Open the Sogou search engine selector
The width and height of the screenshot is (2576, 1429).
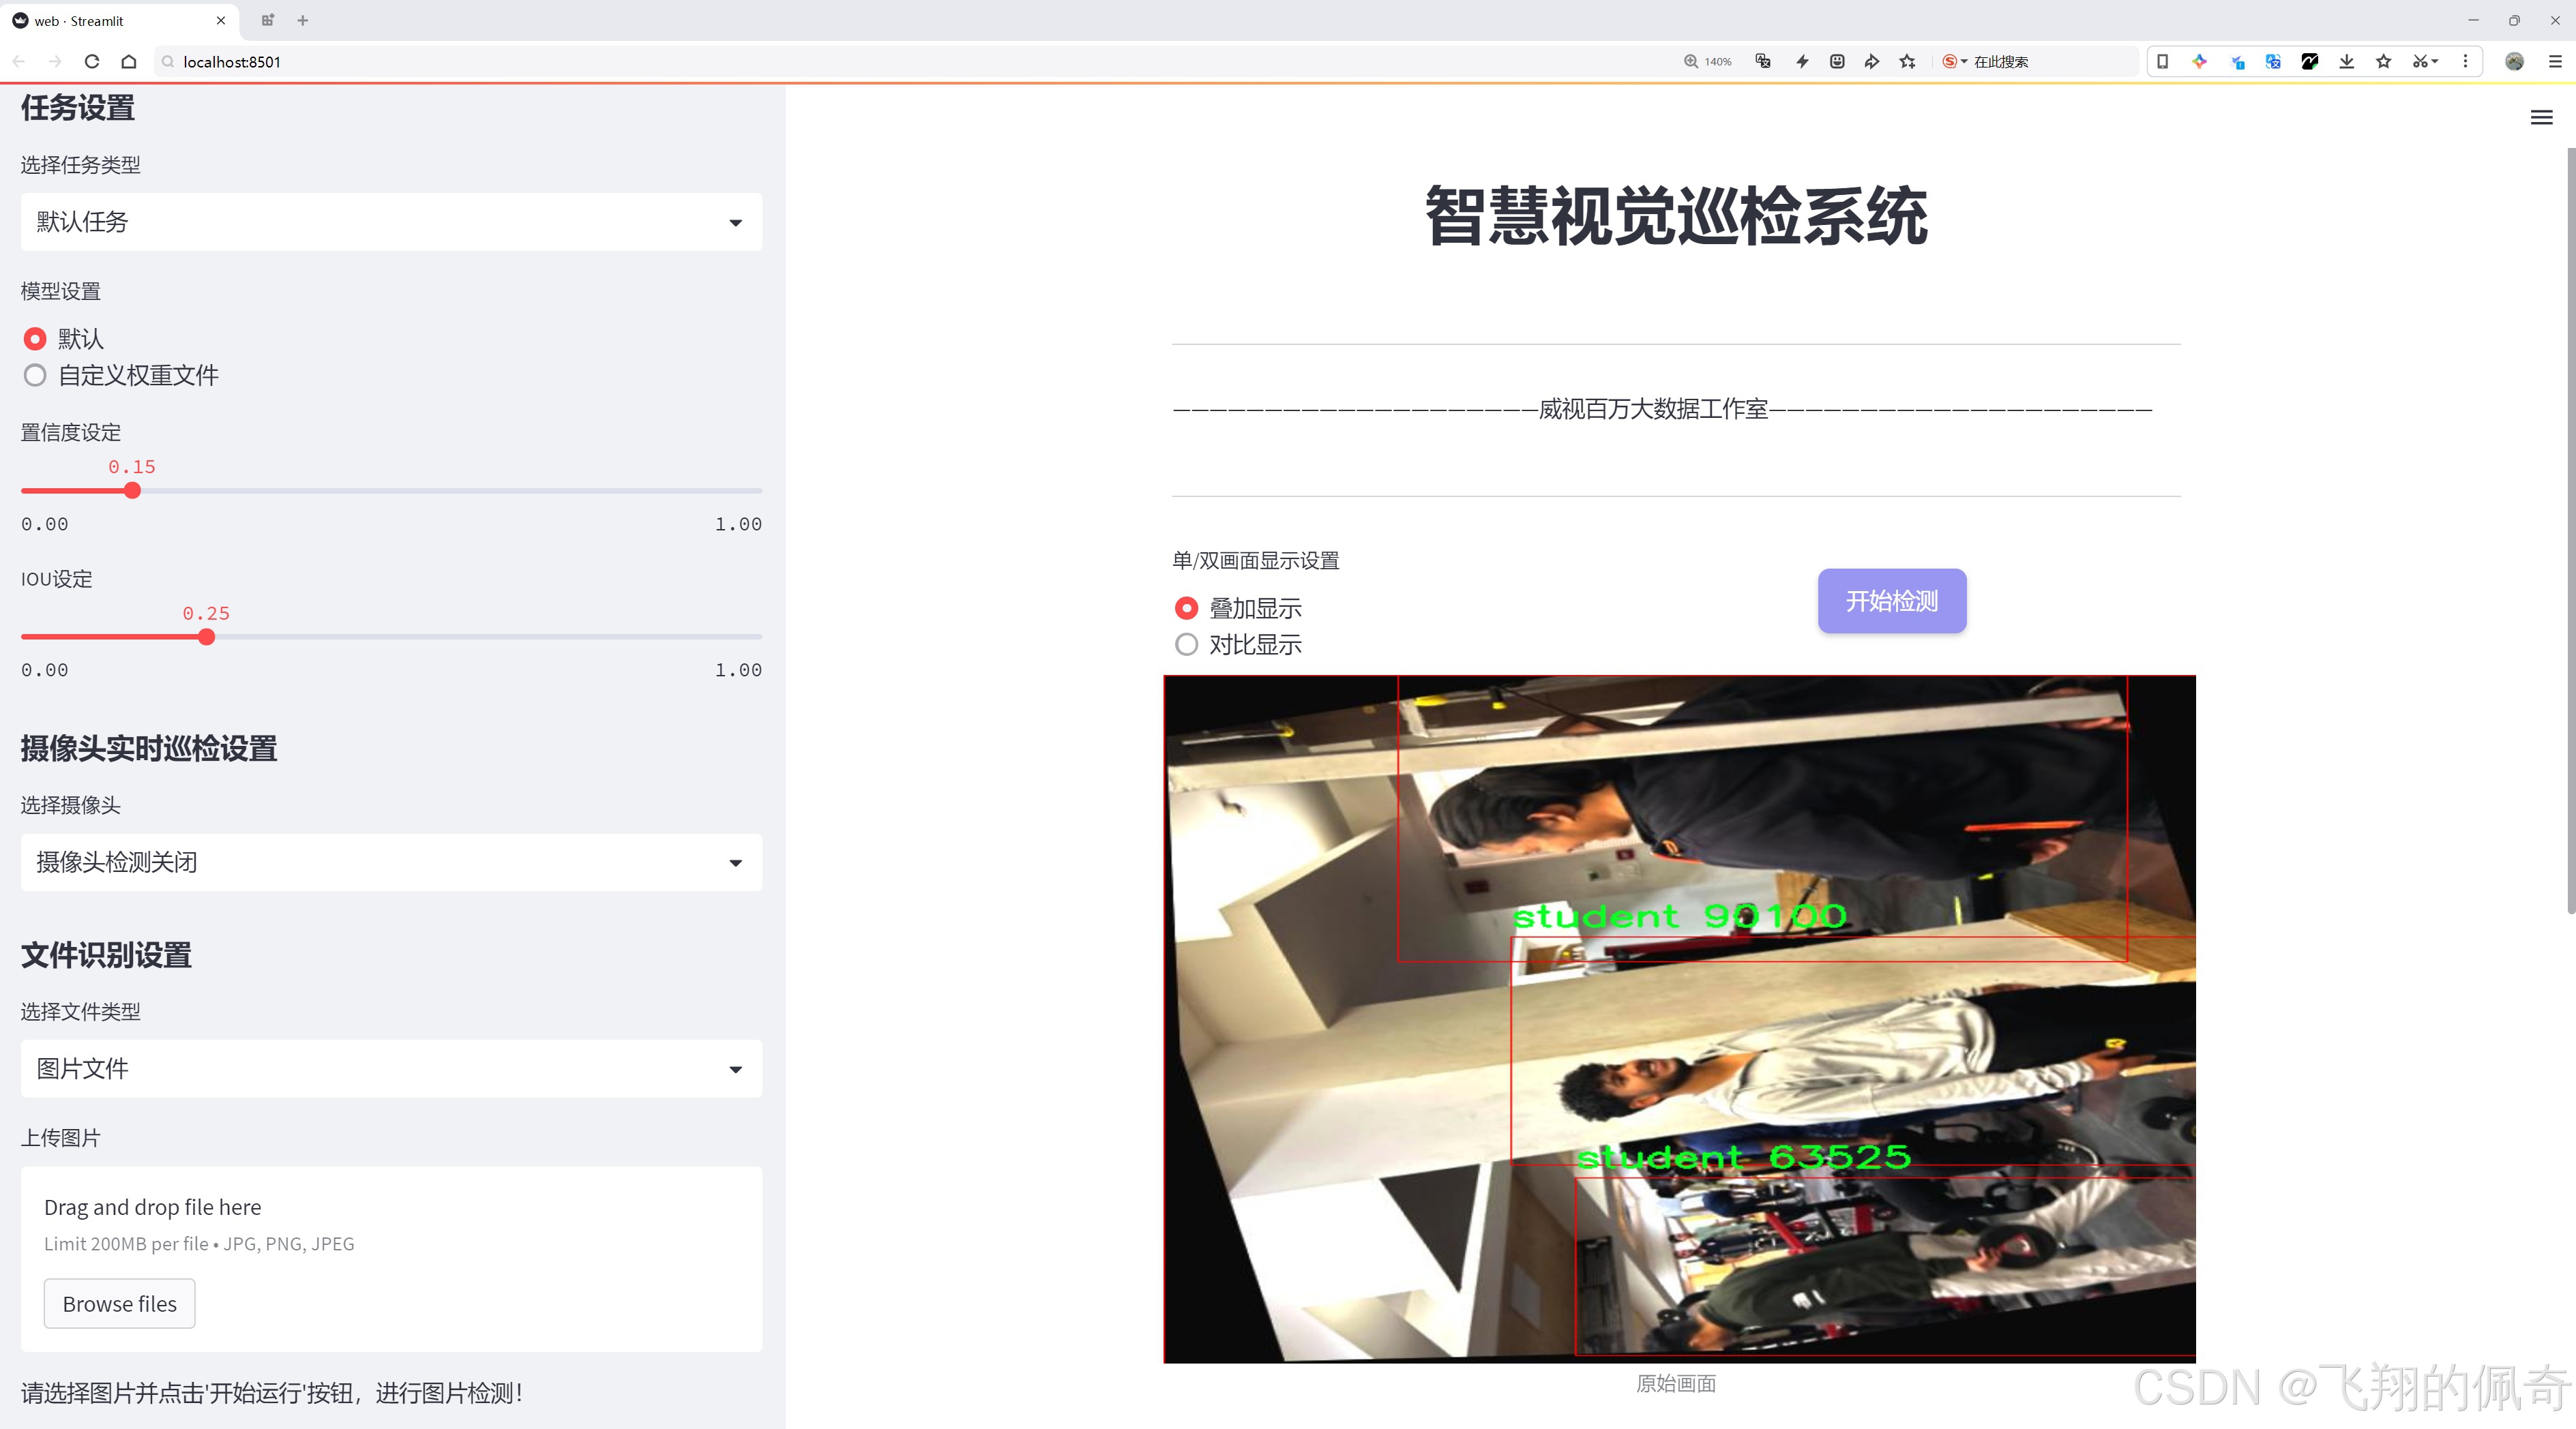[x=1954, y=62]
